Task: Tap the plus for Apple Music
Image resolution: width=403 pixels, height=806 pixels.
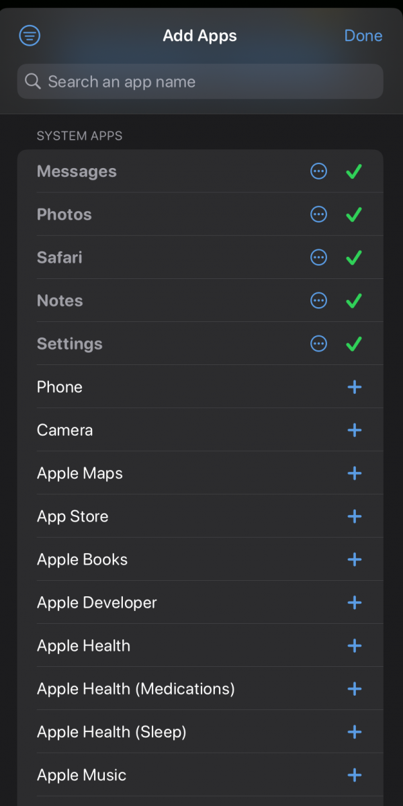Action: [354, 775]
